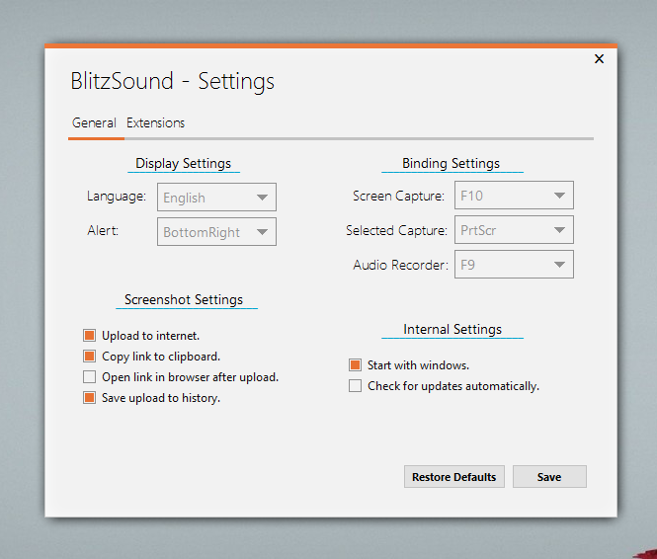Image resolution: width=657 pixels, height=559 pixels.
Task: Switch to the General tab
Action: (94, 123)
